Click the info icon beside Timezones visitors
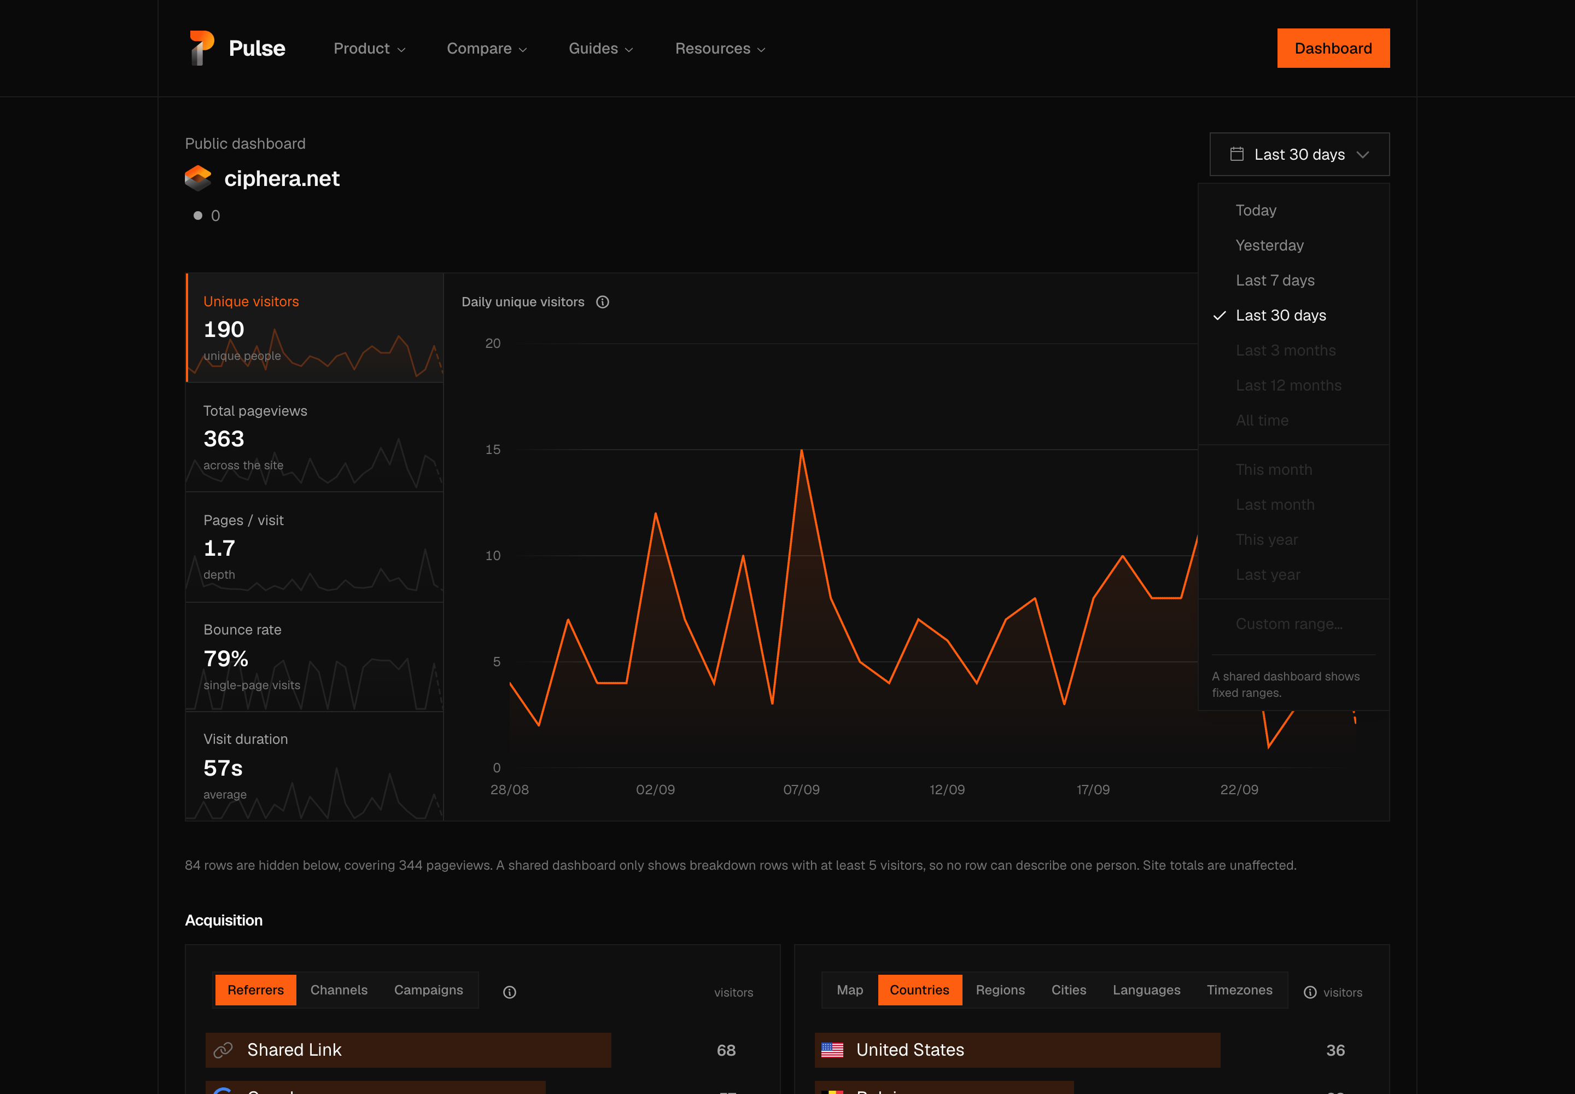The image size is (1575, 1094). pyautogui.click(x=1310, y=992)
